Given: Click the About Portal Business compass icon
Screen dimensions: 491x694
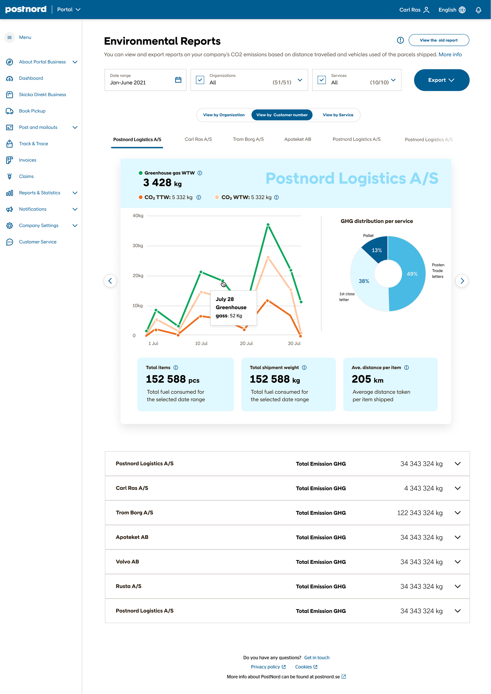Looking at the screenshot, I should point(9,62).
